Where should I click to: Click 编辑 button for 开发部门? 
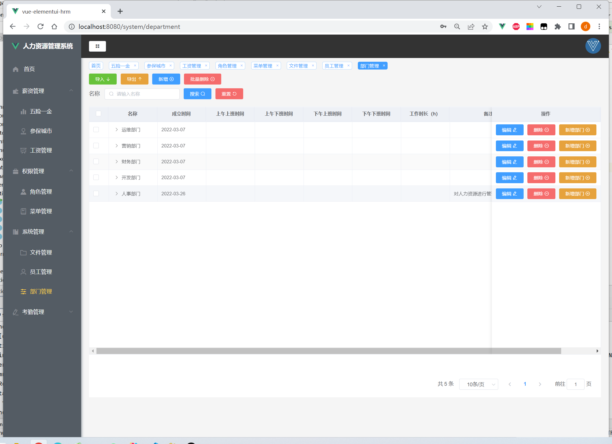pyautogui.click(x=509, y=178)
